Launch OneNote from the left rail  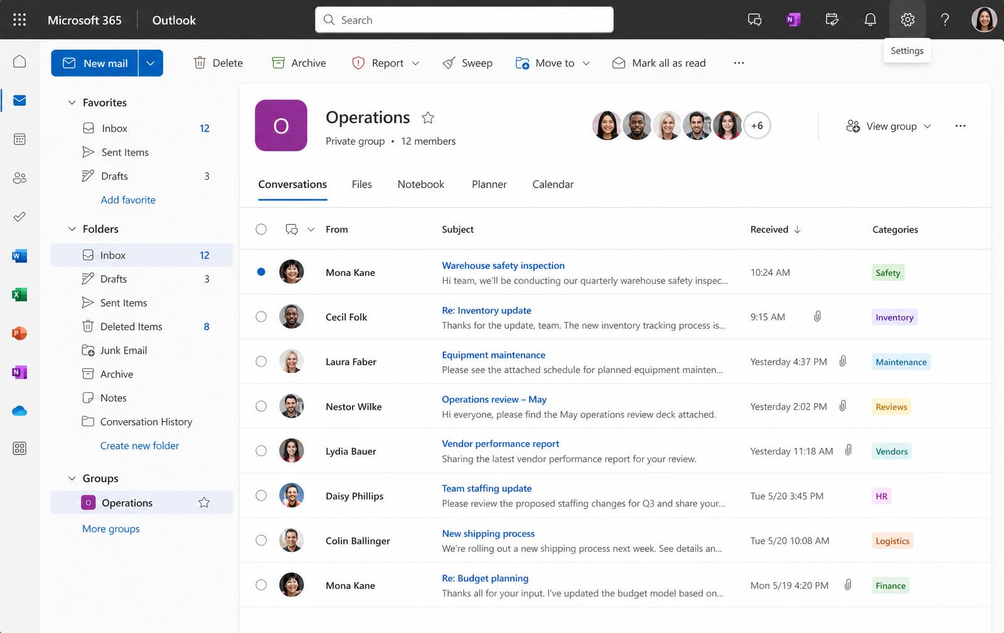19,372
